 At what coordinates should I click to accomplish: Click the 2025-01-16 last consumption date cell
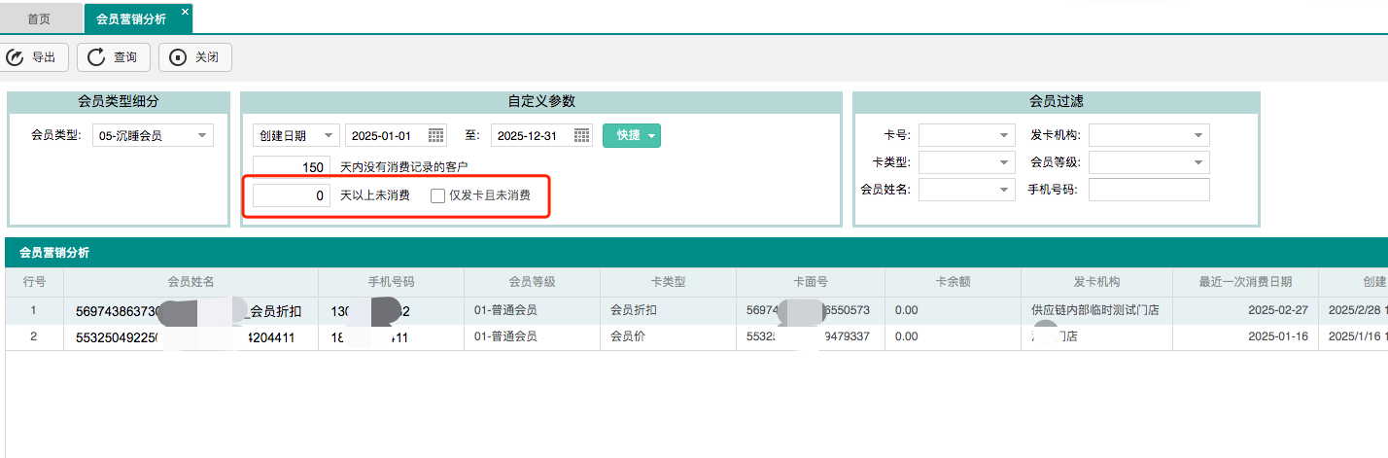tap(1245, 337)
